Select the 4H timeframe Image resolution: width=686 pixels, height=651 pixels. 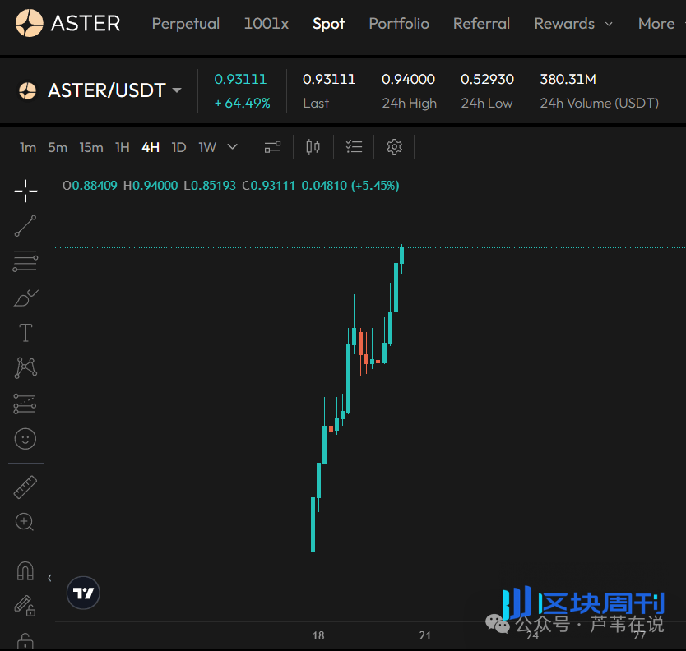pos(151,147)
